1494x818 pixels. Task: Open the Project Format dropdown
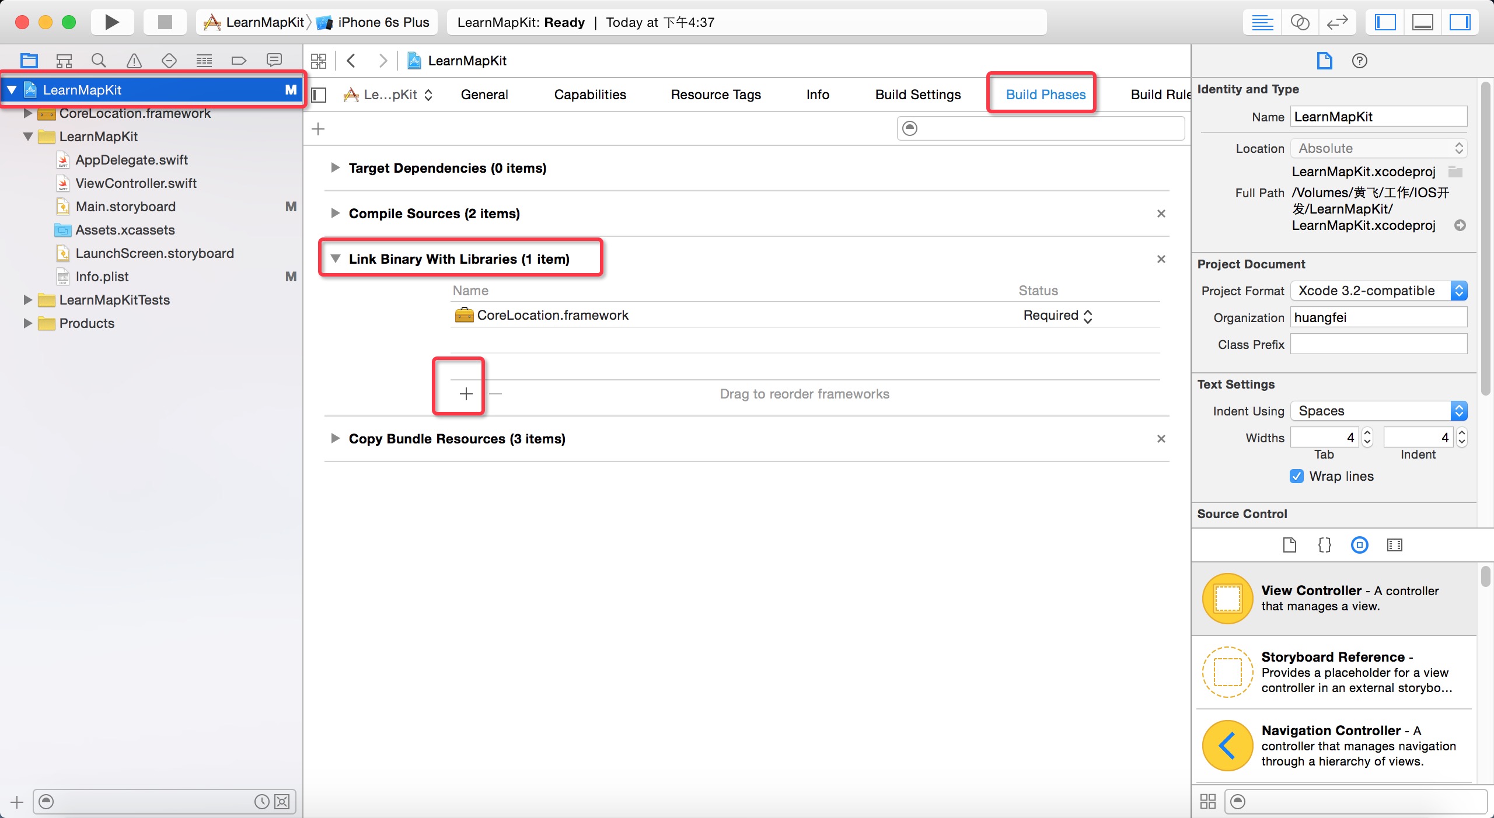tap(1379, 291)
